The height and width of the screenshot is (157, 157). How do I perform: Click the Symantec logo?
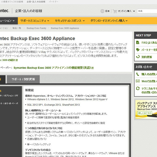(5, 11)
